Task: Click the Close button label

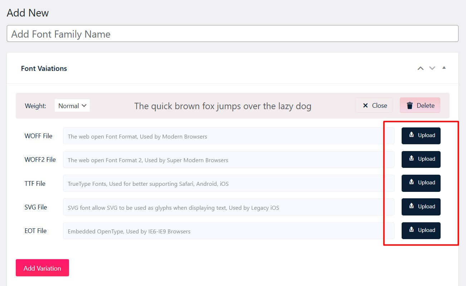Action: coord(379,105)
